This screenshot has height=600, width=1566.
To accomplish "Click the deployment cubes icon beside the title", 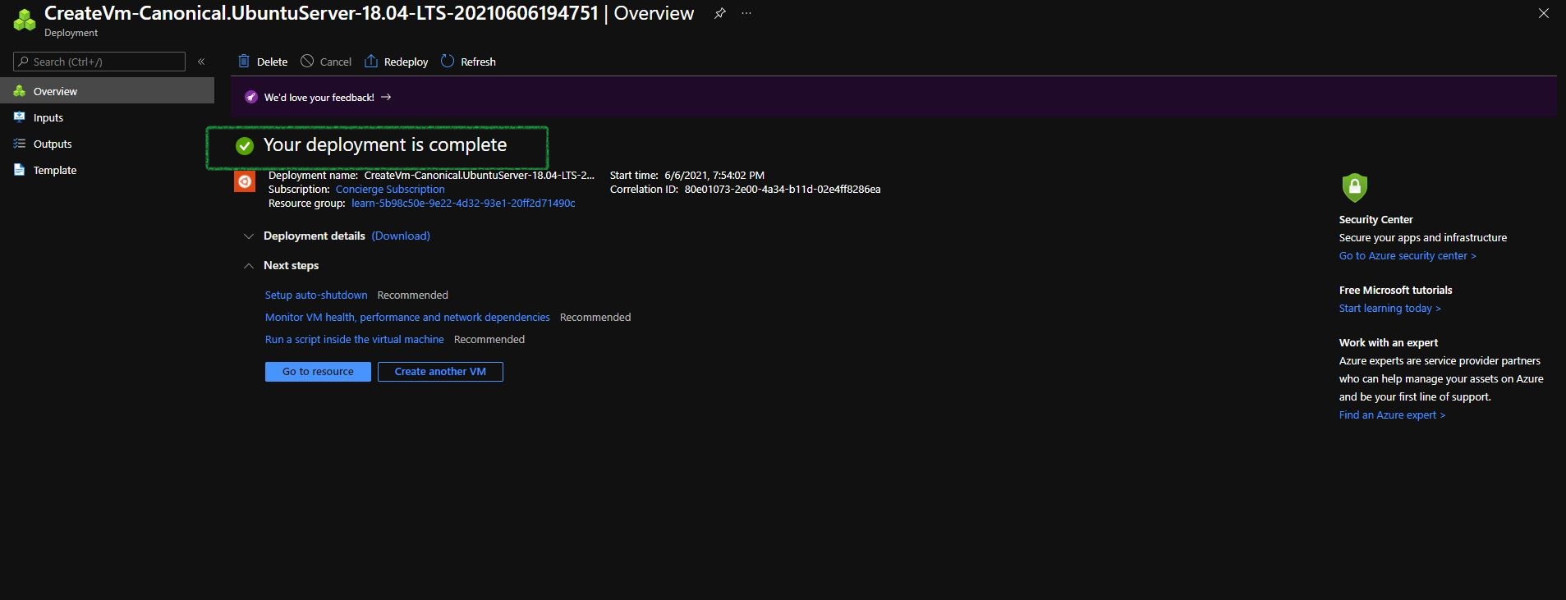I will tap(25, 21).
